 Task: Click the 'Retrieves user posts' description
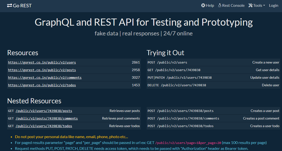tap(125, 111)
